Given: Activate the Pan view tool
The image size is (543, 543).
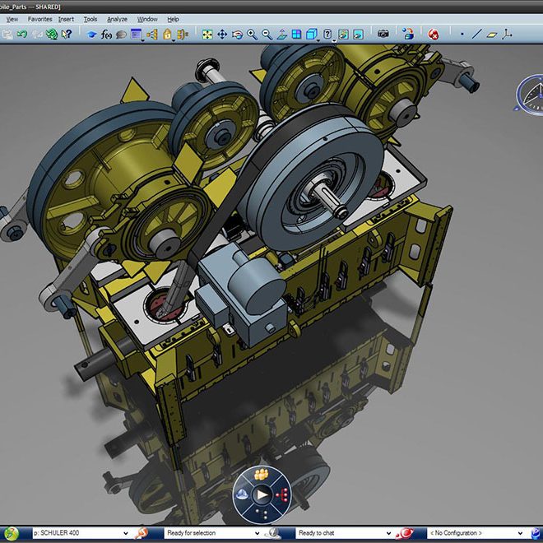Looking at the screenshot, I should [x=222, y=35].
